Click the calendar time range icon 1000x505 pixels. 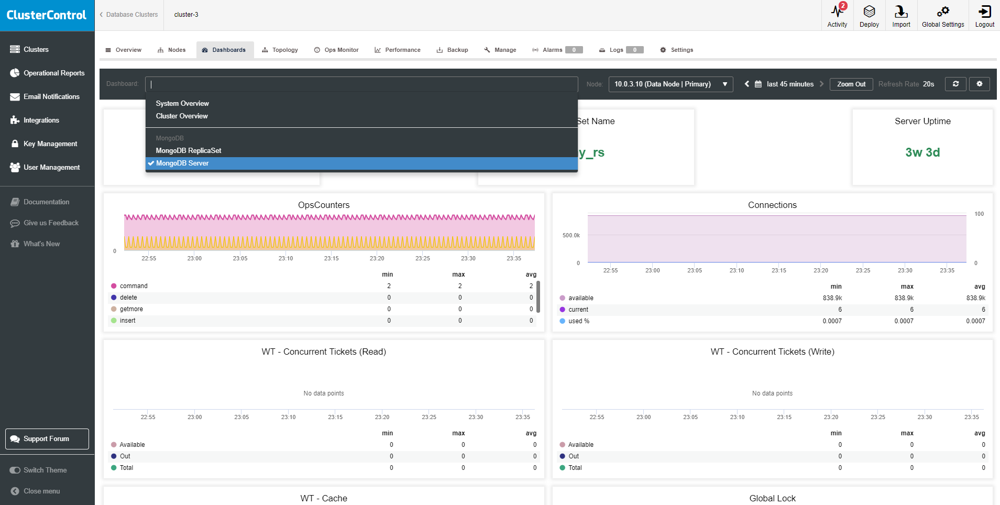tap(758, 84)
